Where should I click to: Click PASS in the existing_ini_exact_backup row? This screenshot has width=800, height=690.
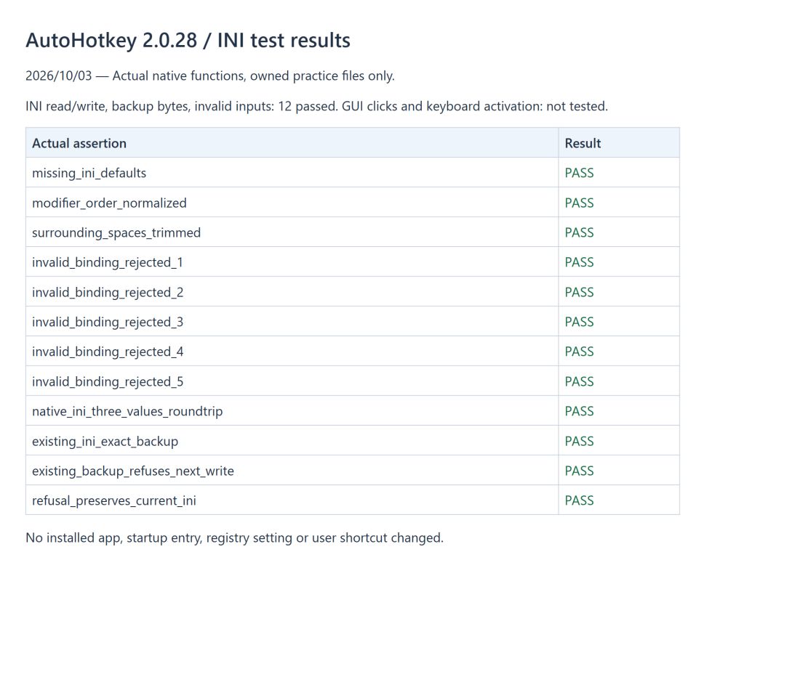click(x=579, y=442)
